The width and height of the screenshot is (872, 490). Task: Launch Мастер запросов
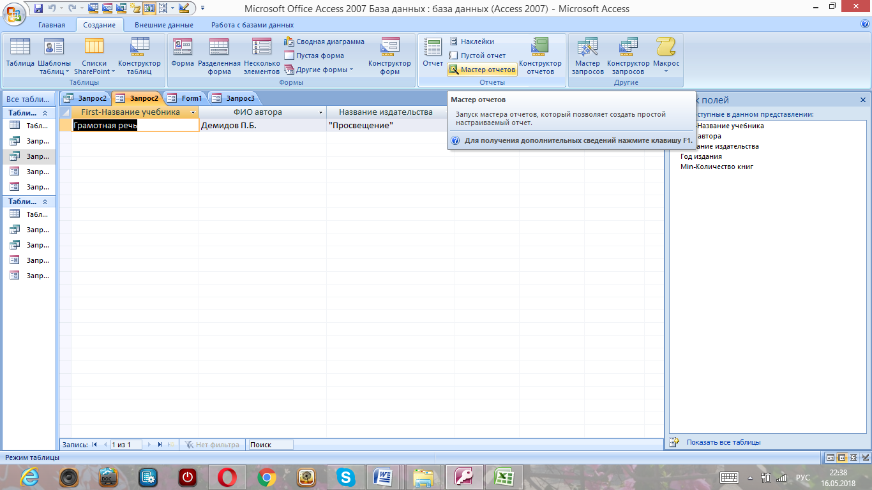[x=587, y=56]
